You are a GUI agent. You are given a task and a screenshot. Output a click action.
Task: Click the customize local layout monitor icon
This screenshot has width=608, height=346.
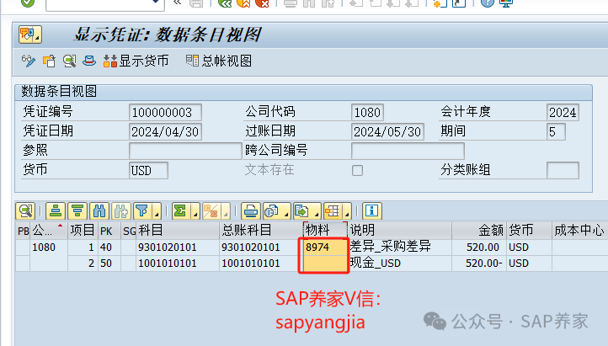point(506,3)
